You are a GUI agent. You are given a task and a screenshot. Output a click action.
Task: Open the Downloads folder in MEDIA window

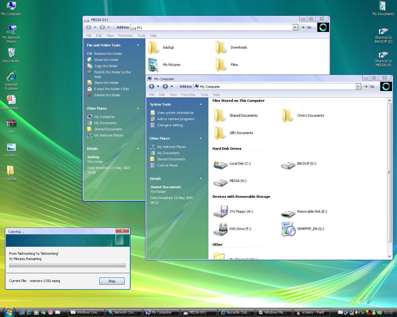(221, 48)
